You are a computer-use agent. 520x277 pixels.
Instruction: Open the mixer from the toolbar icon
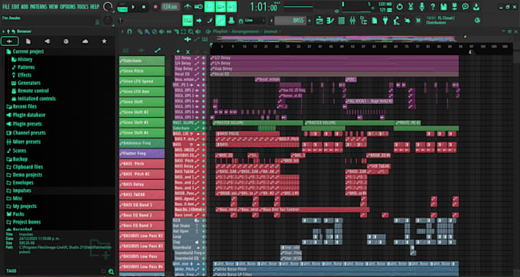[353, 21]
